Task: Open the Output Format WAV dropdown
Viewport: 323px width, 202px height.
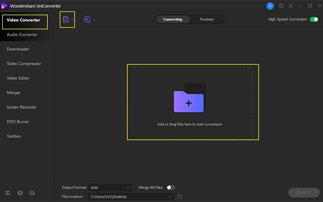Action: pyautogui.click(x=110, y=187)
